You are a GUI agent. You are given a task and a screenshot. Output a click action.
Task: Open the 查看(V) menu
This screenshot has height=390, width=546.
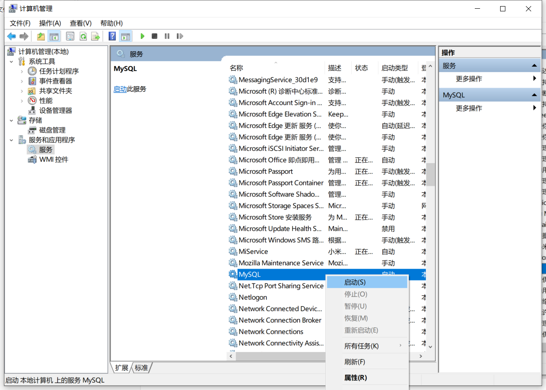click(x=81, y=23)
